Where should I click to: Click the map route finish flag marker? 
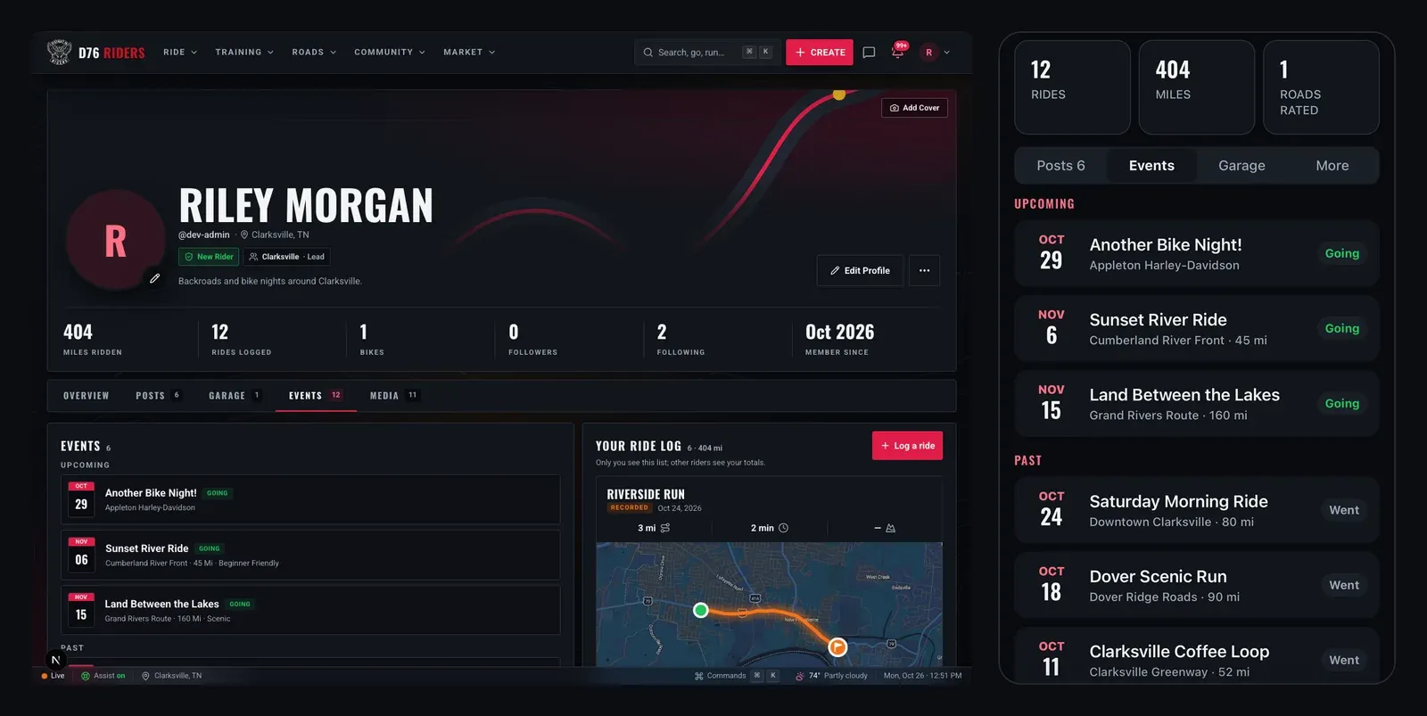tap(837, 646)
